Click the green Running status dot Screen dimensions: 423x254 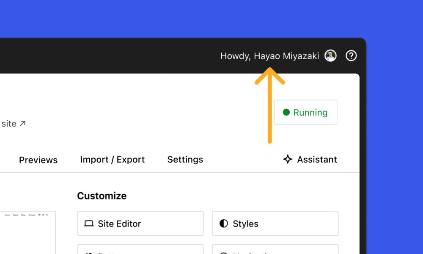(x=286, y=112)
